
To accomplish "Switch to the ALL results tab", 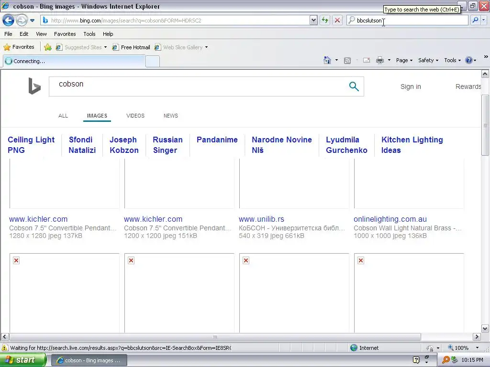I will pyautogui.click(x=63, y=116).
